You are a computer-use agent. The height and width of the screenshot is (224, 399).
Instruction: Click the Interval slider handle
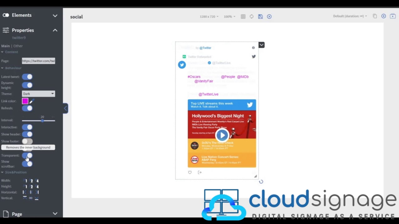[42, 120]
